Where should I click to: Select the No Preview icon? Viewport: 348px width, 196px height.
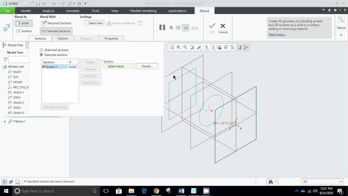[x=171, y=27]
